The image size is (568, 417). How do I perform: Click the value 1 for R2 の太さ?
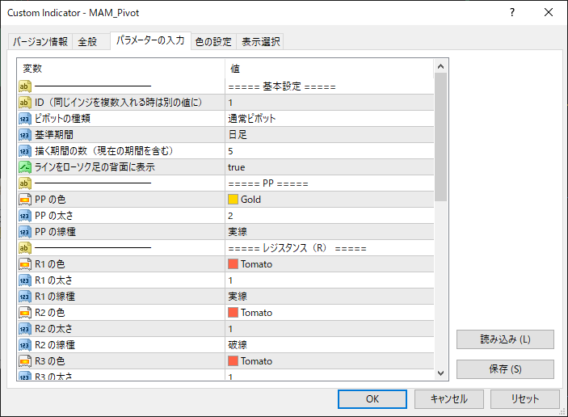(x=330, y=329)
